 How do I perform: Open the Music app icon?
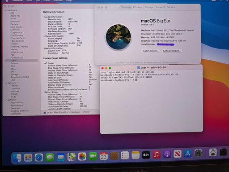157,154
